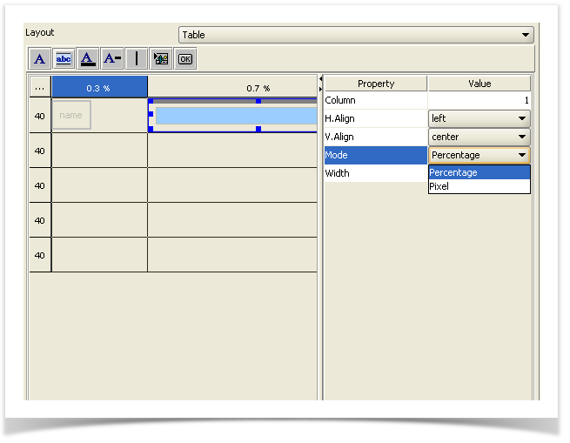Select the '0.3 %' column header
This screenshot has height=443, width=570.
click(99, 88)
